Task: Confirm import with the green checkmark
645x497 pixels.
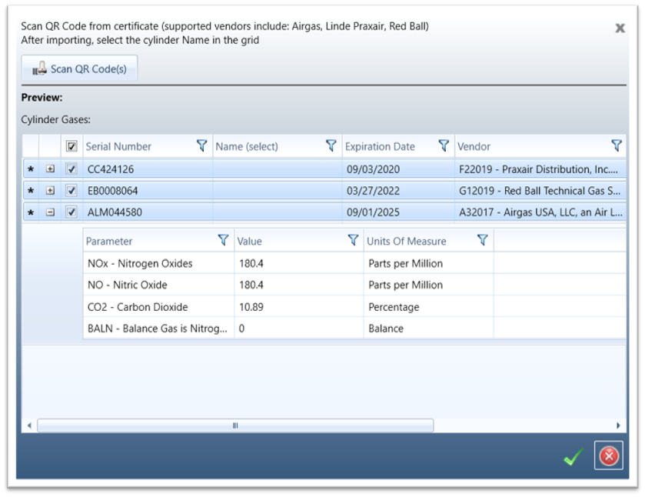Action: pyautogui.click(x=573, y=456)
